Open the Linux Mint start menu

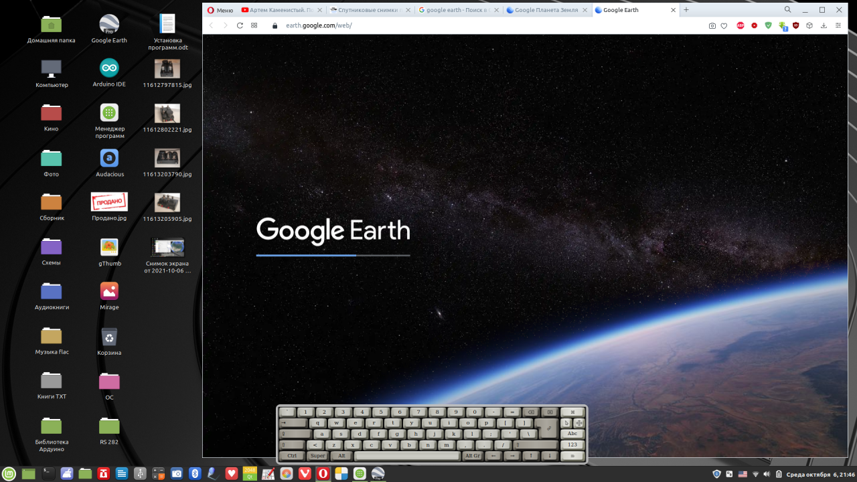coord(9,474)
